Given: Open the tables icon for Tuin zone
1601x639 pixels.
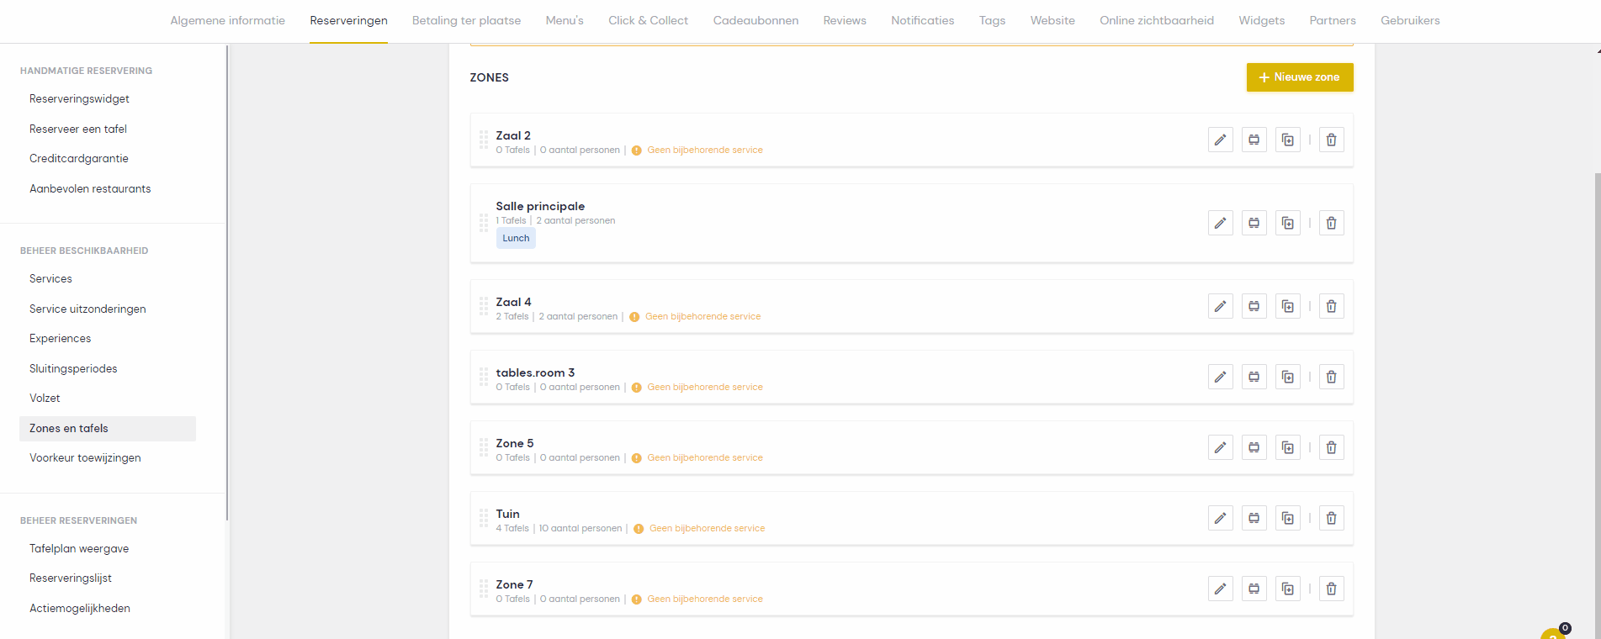Looking at the screenshot, I should point(1254,518).
